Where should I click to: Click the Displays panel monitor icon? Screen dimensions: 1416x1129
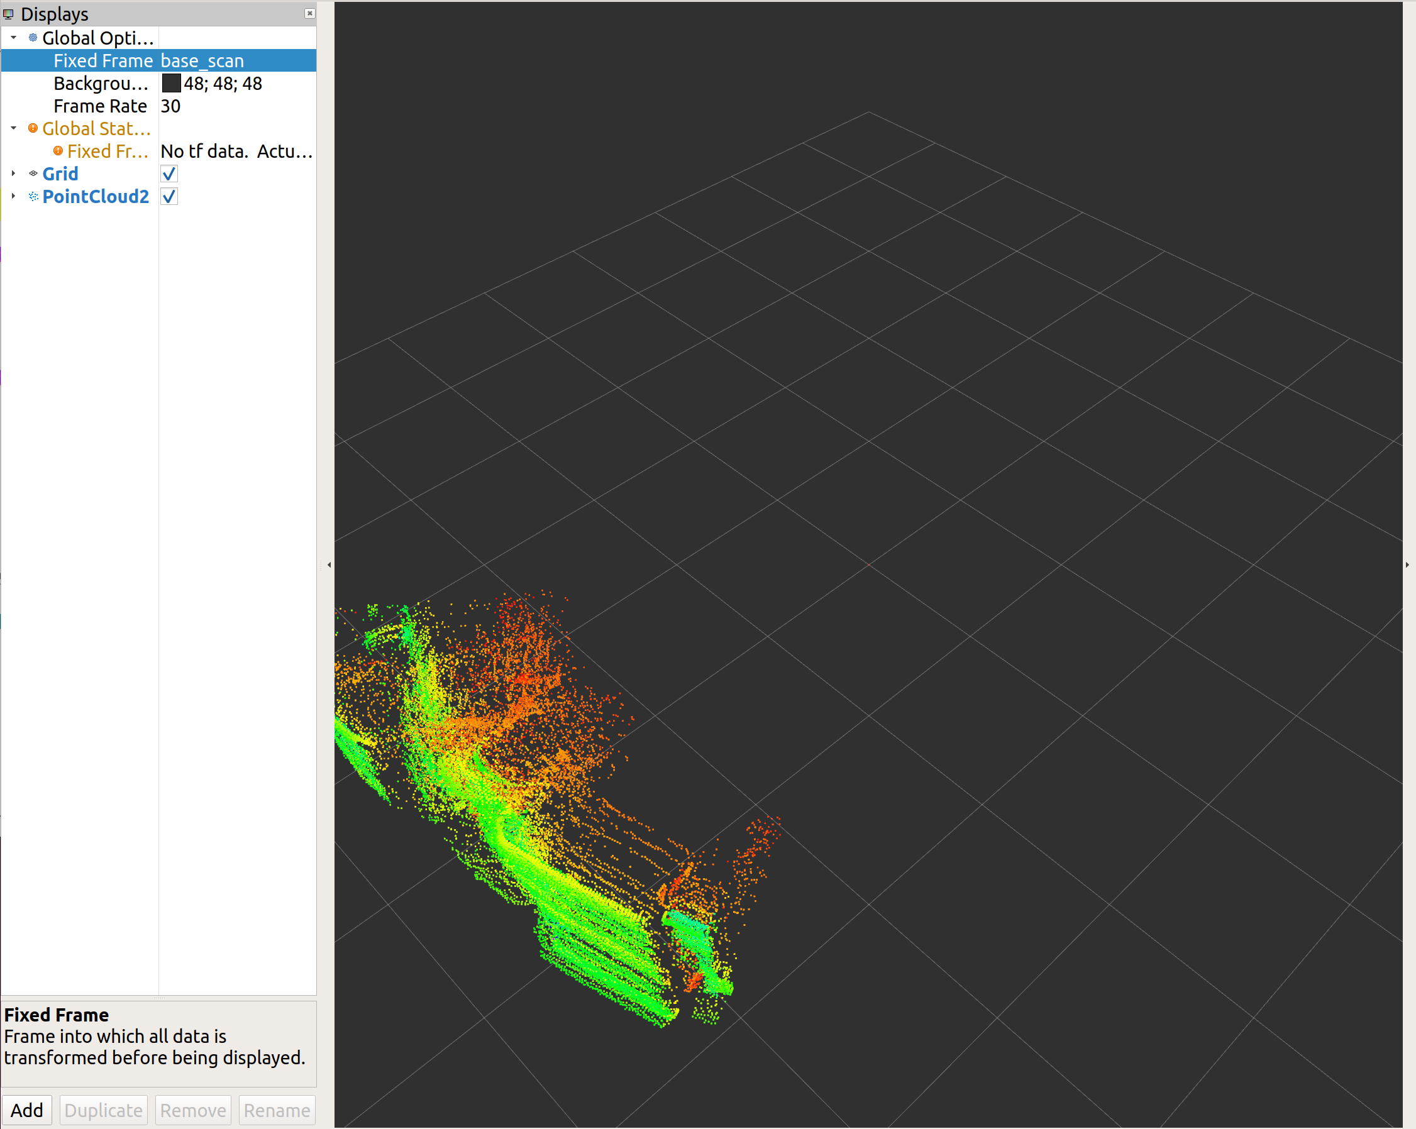pyautogui.click(x=9, y=14)
